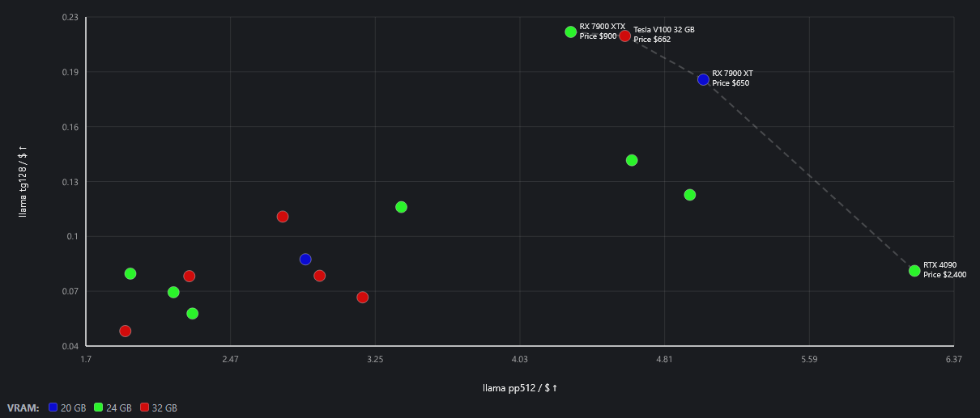Click the 5.59 x-axis tick label

(x=809, y=359)
